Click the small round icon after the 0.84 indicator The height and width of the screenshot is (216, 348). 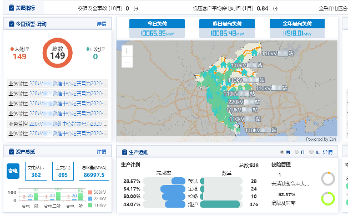275,8
